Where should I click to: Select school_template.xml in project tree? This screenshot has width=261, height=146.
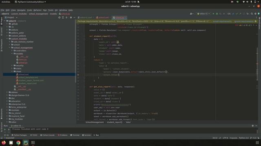(x=28, y=77)
